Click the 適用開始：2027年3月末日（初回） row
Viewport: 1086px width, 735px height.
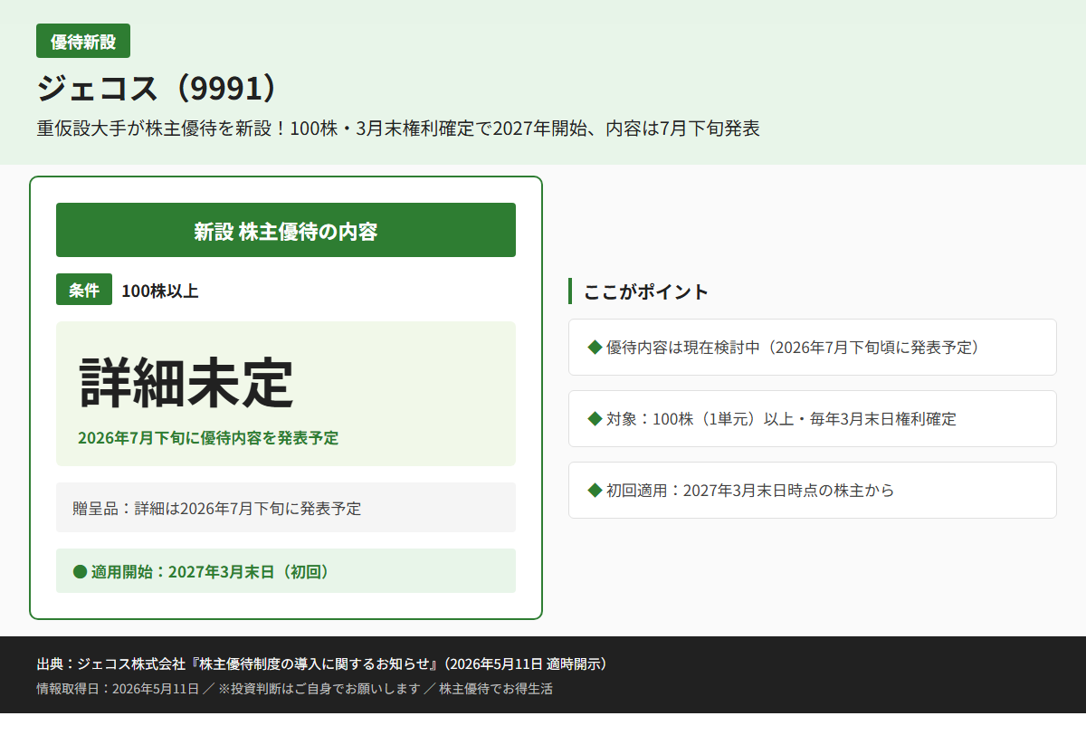286,571
